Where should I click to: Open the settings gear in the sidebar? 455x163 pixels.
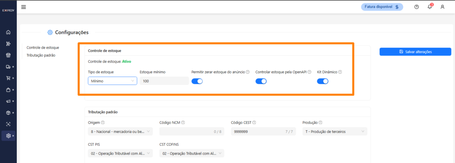coord(8,136)
